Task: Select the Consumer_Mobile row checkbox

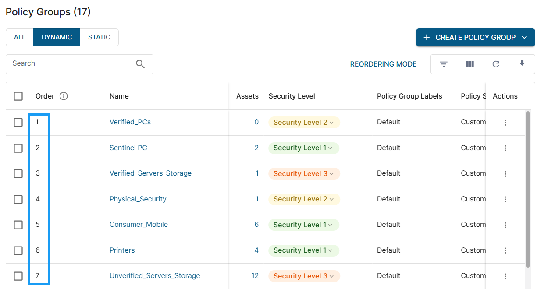Action: click(18, 225)
